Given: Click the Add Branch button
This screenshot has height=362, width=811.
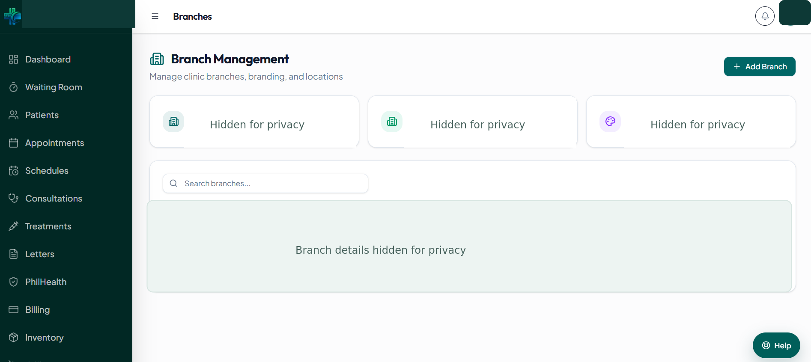Looking at the screenshot, I should click(x=760, y=67).
